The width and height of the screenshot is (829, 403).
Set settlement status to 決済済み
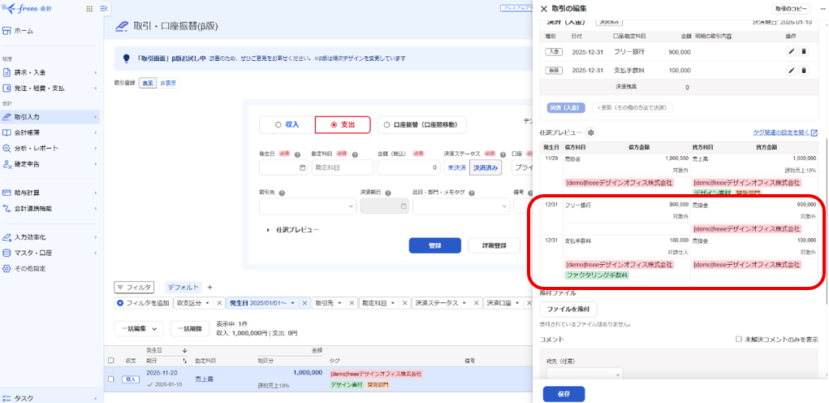[486, 167]
